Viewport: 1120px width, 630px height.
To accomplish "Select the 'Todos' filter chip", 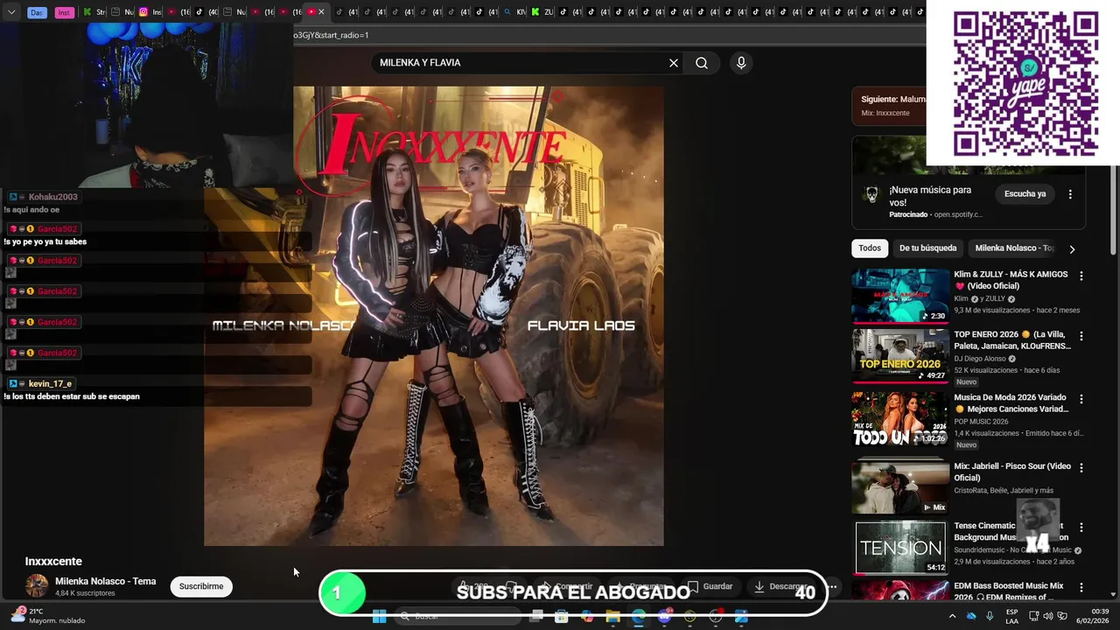I will 870,248.
